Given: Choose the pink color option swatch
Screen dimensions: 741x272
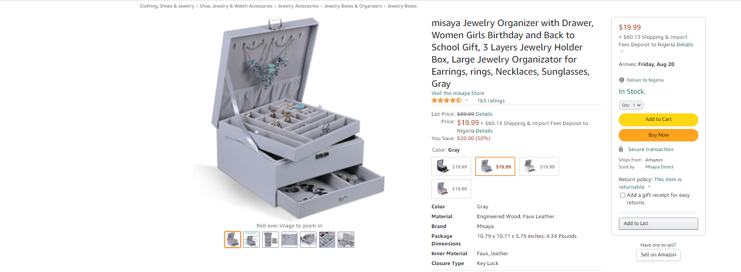Looking at the screenshot, I should click(x=452, y=189).
